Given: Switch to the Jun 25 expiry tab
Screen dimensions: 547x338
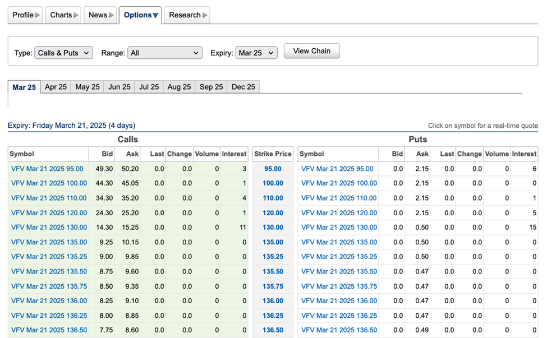Looking at the screenshot, I should click(x=119, y=87).
